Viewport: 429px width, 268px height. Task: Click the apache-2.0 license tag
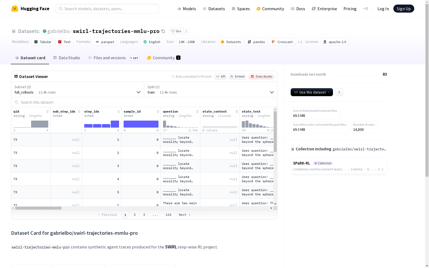(x=335, y=42)
